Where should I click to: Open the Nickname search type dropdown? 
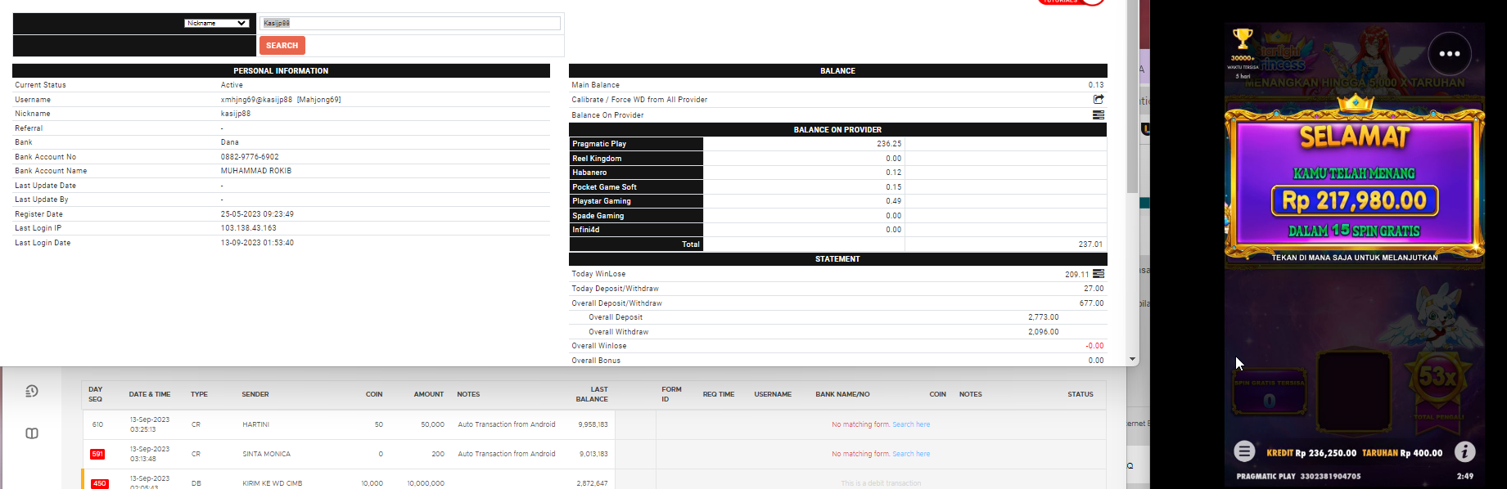click(x=216, y=23)
